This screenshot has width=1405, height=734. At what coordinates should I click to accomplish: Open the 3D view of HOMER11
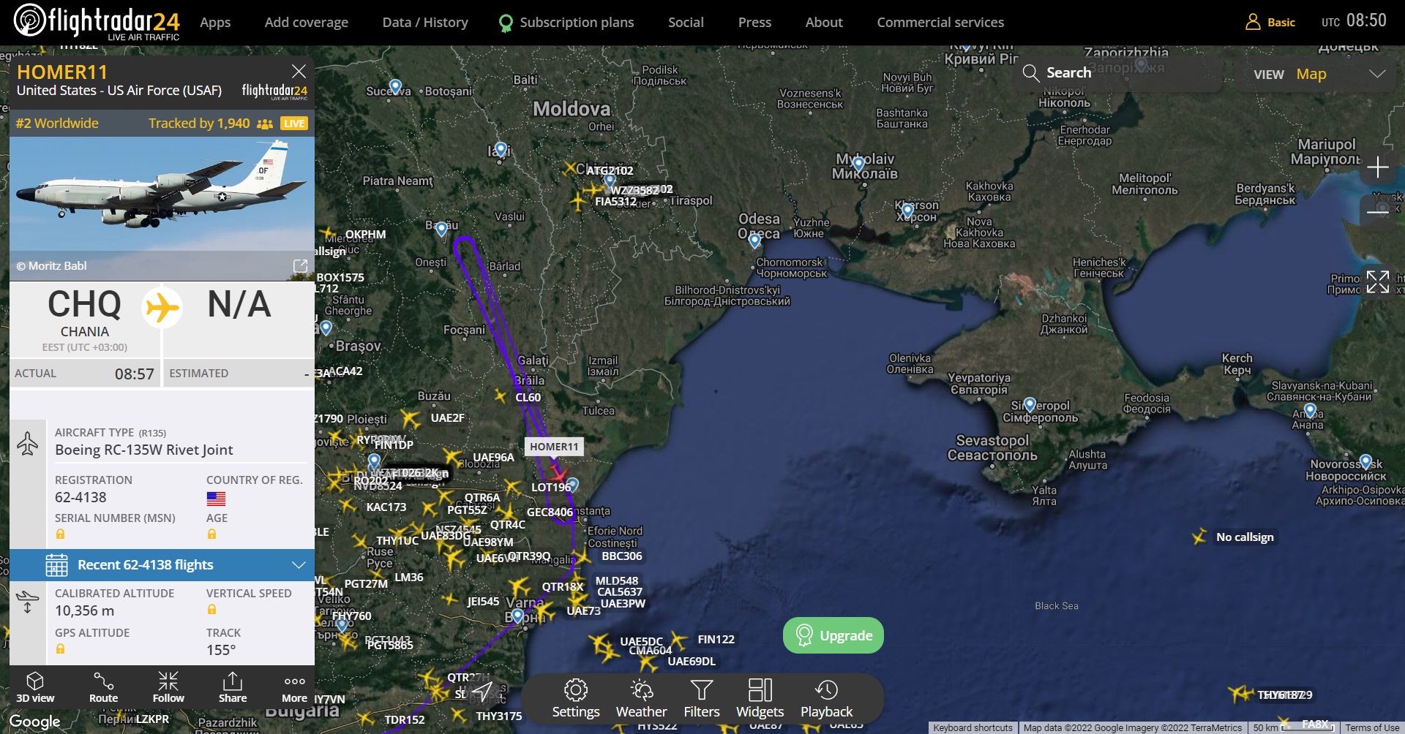point(35,688)
